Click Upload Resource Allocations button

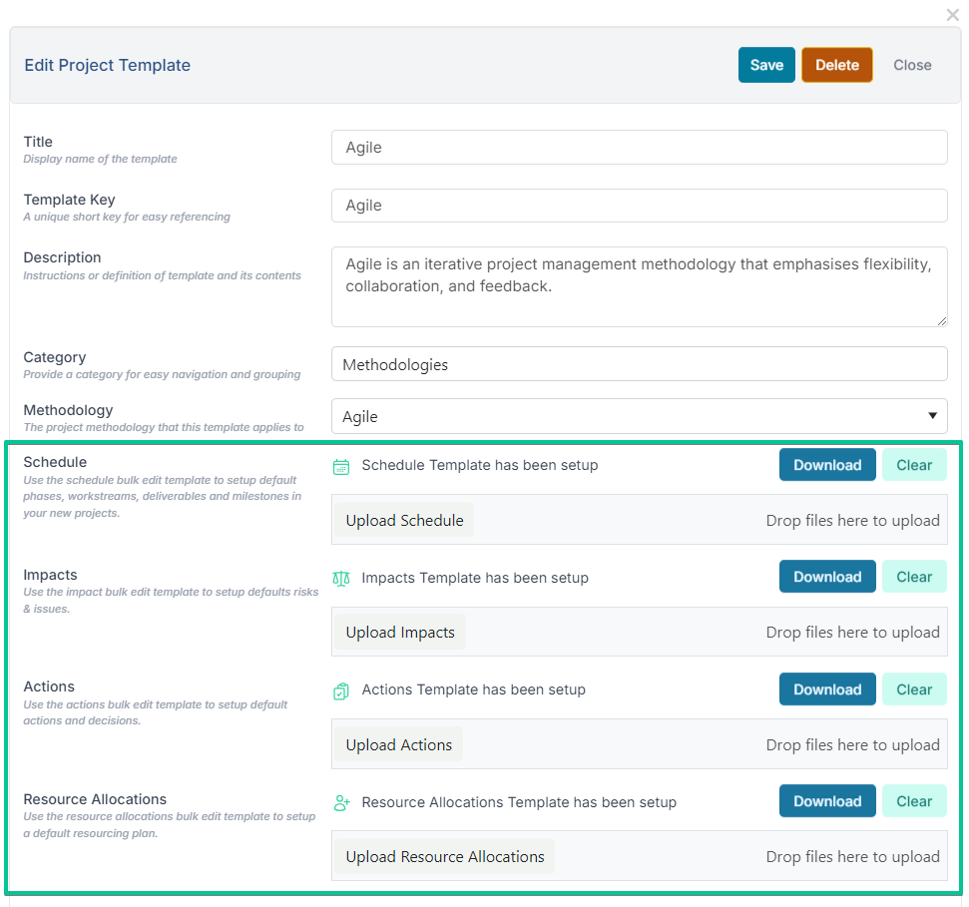point(444,856)
